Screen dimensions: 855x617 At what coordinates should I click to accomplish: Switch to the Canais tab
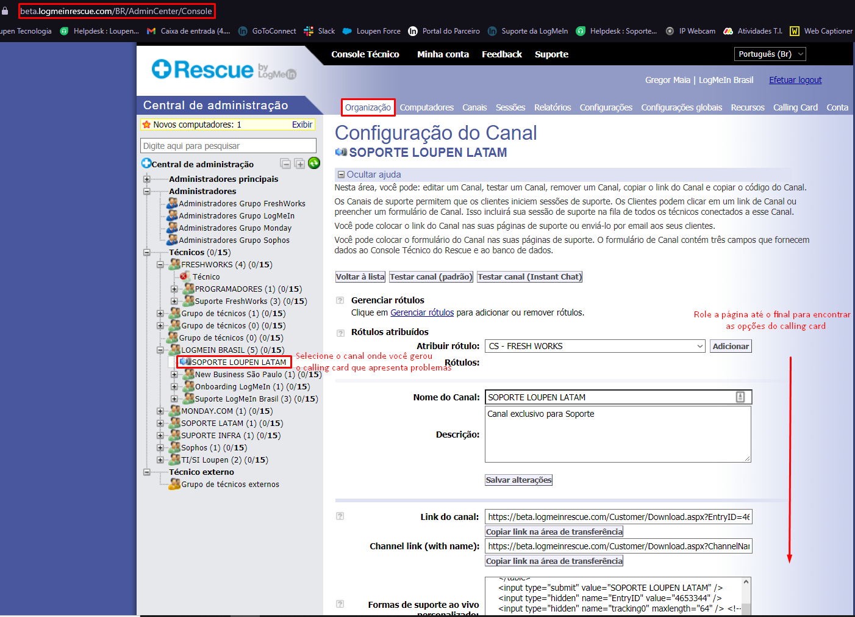(474, 107)
